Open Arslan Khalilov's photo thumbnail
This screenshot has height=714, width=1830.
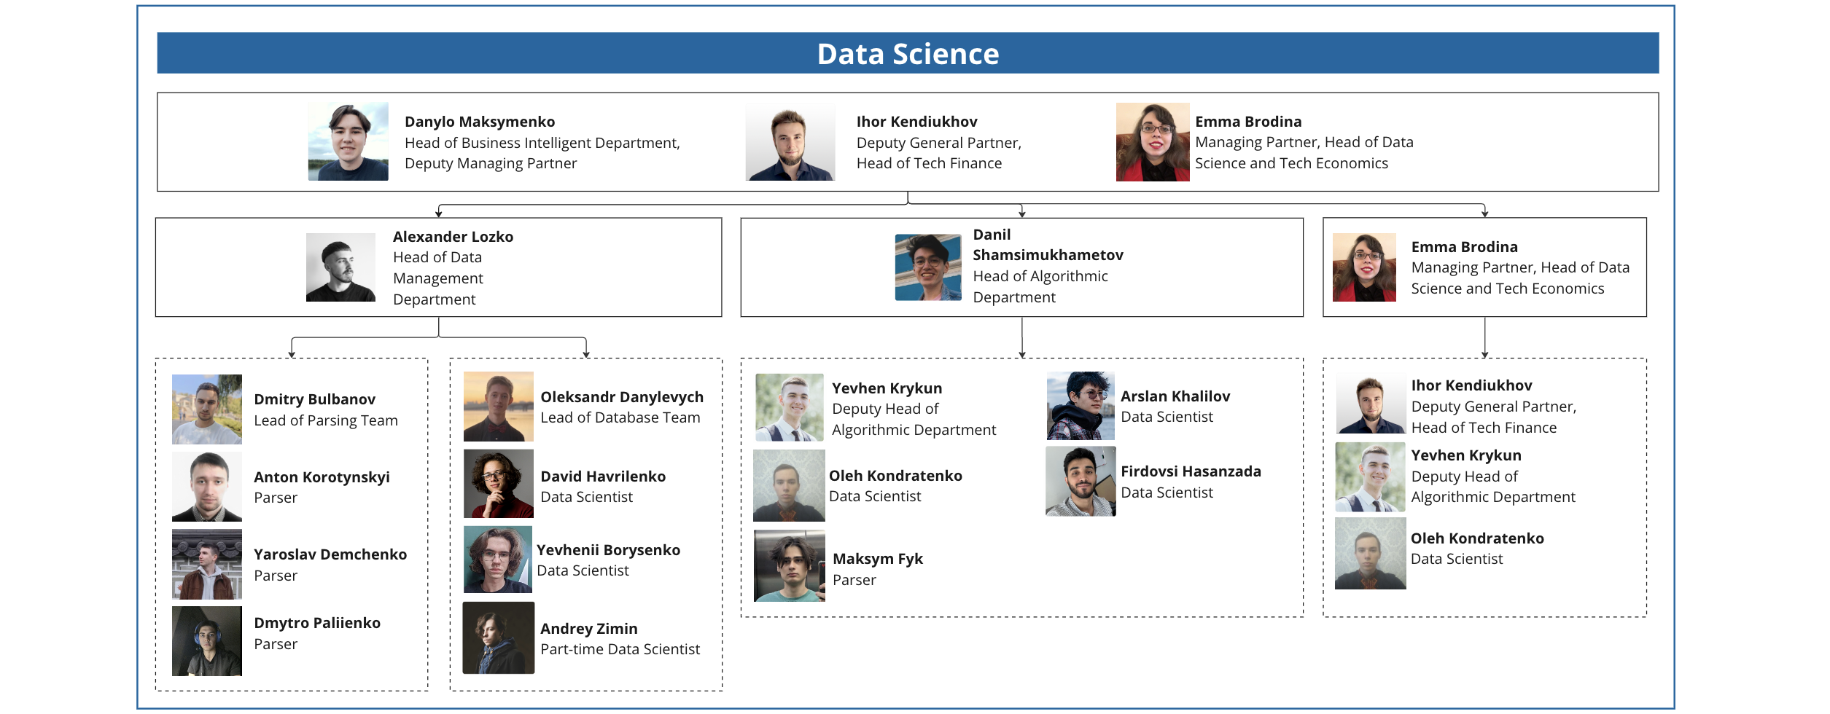click(x=1081, y=406)
